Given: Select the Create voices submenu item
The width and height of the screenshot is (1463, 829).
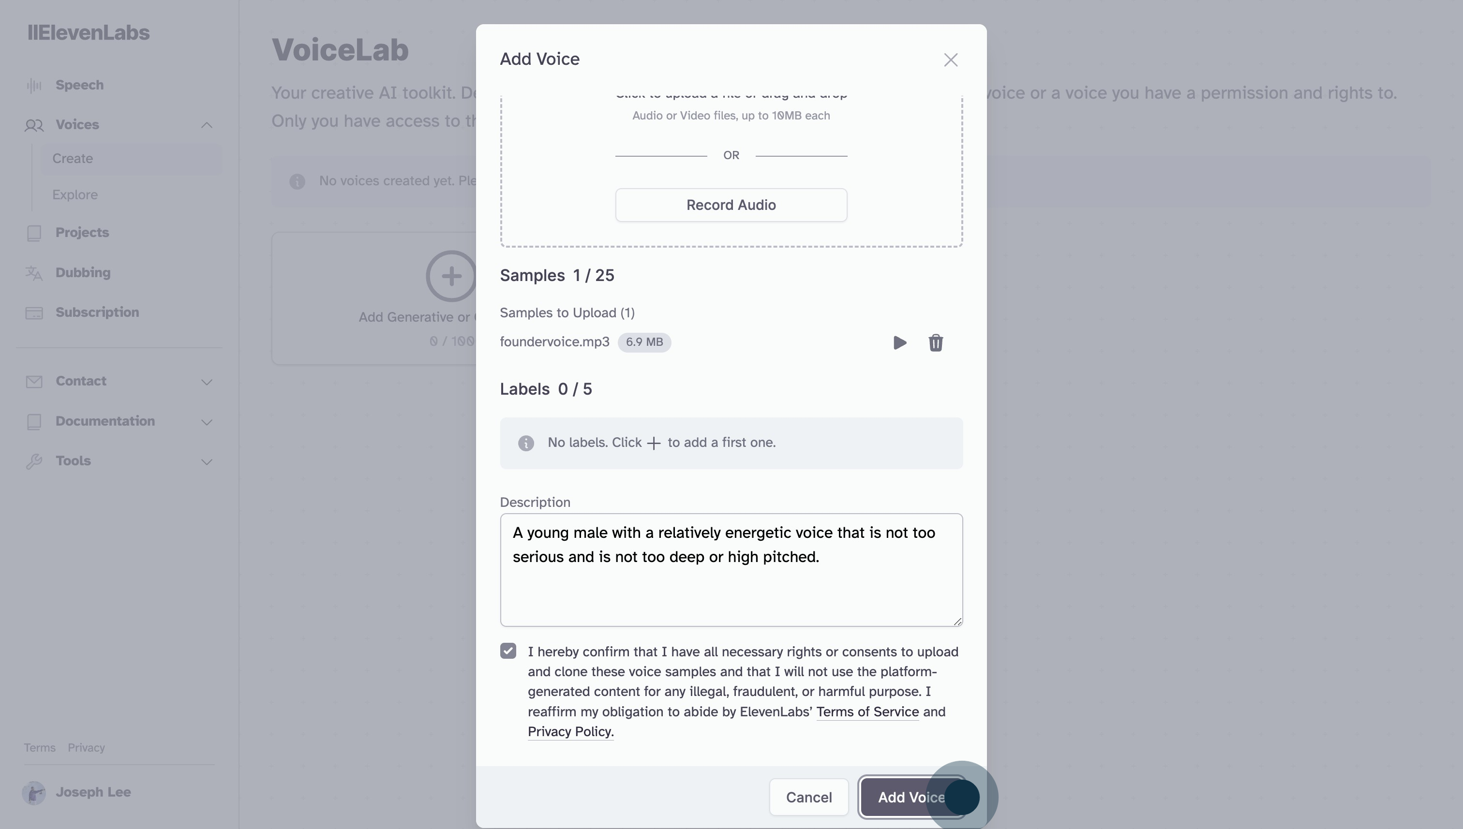Looking at the screenshot, I should (73, 158).
